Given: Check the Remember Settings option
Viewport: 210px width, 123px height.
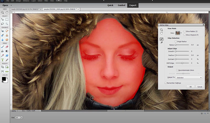Looking at the screenshot, I should click(x=165, y=83).
